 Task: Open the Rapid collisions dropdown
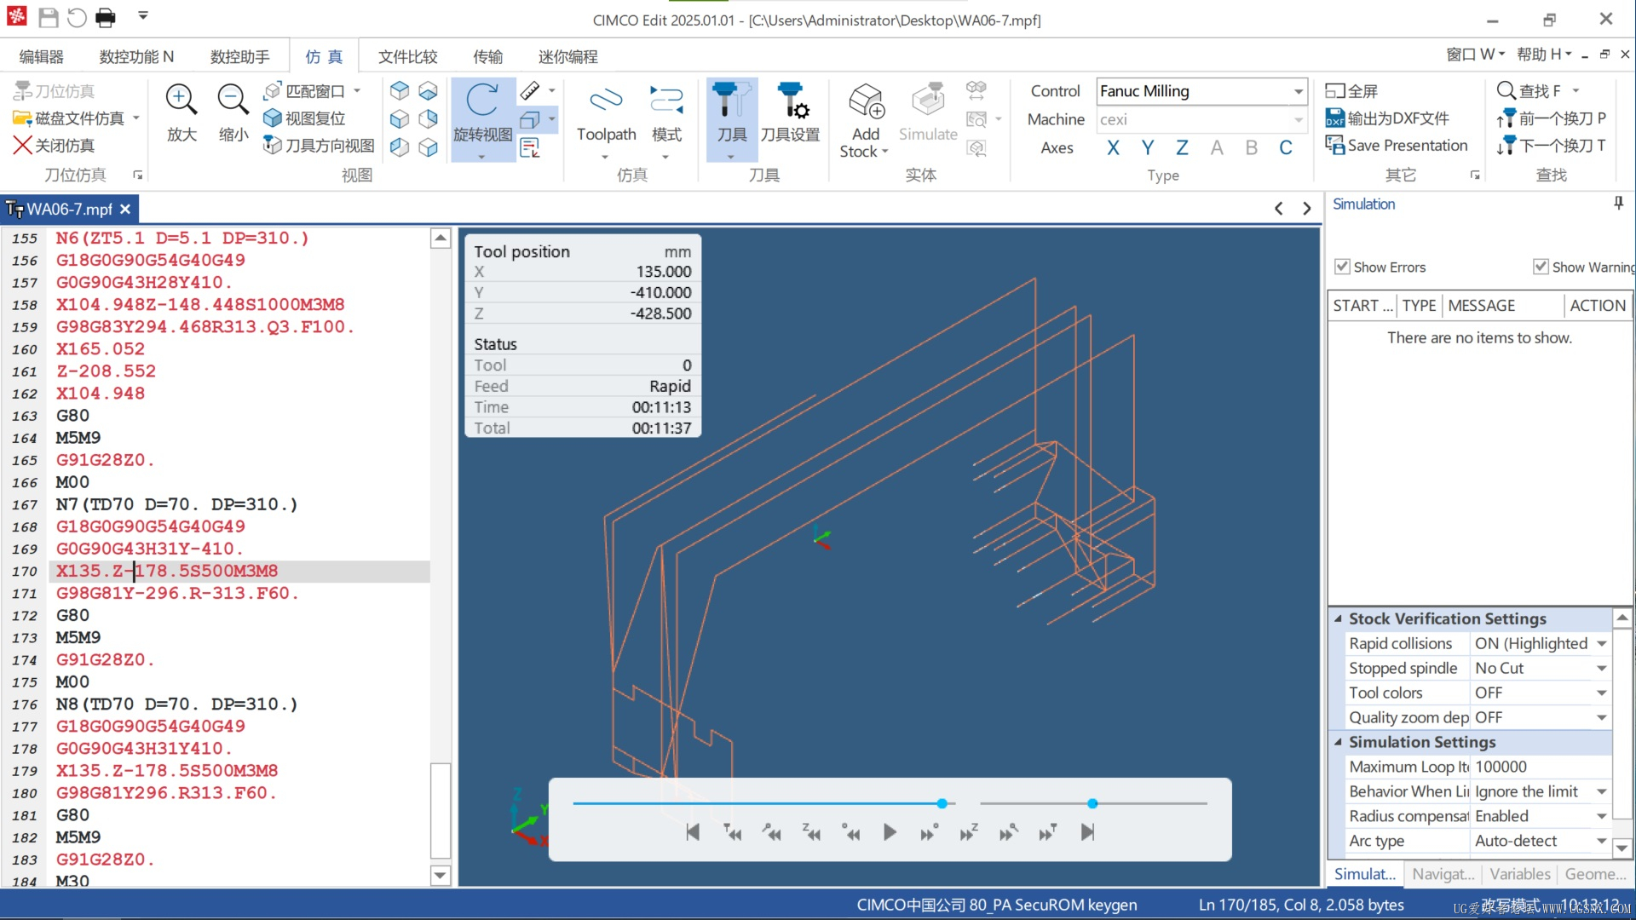pos(1602,644)
